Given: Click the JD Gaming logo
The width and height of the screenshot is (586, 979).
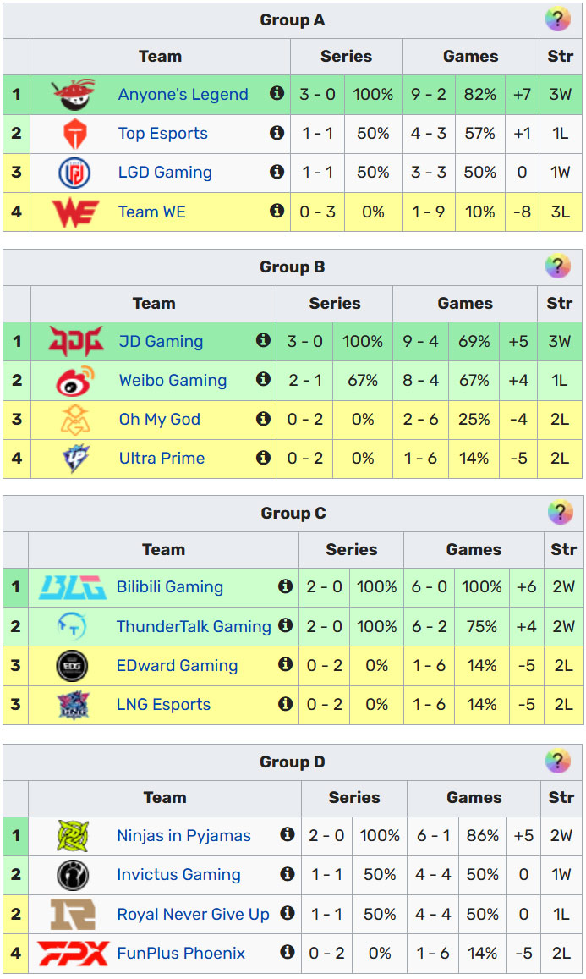Looking at the screenshot, I should [75, 341].
